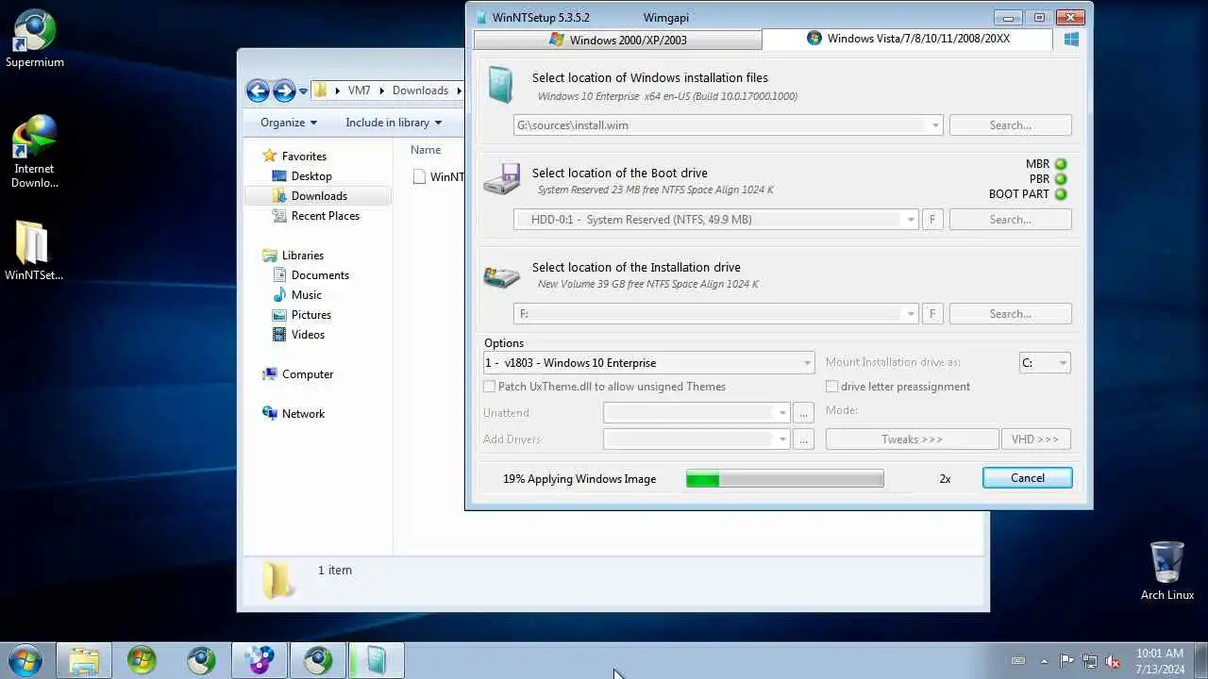Browse for Unattend file with ... button
Viewport: 1208px width, 679px height.
click(x=803, y=413)
